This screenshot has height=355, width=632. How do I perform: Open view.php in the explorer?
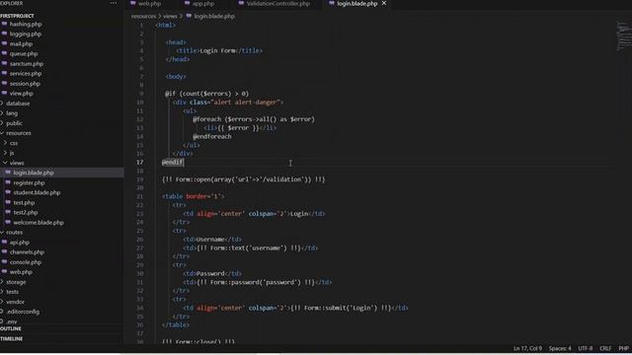click(x=22, y=94)
